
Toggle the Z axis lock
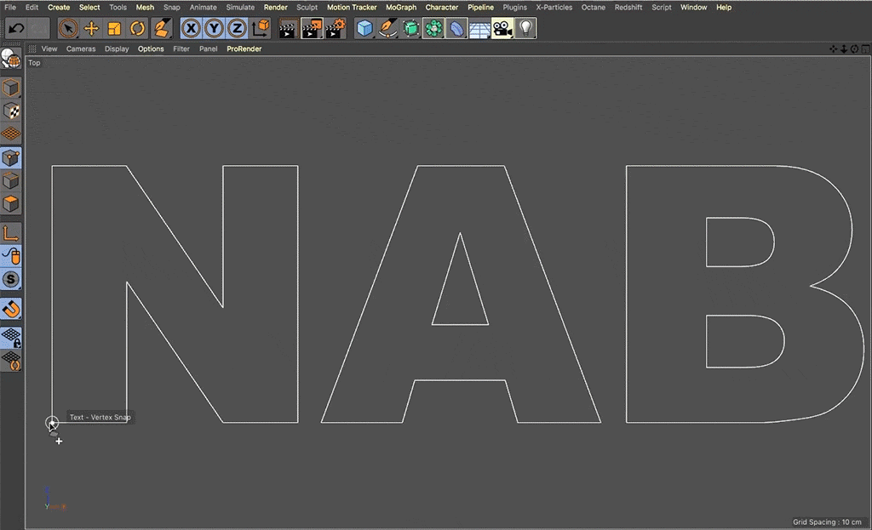238,28
